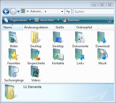Select the Suchvorgänge magnifier folder icon
Screen dimensions: 116x103
click(14, 72)
